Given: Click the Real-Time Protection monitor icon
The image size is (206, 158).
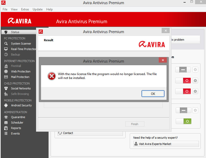Looking at the screenshot, I should coord(6,49).
